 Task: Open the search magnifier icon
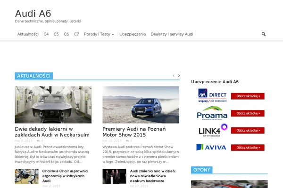click(263, 34)
